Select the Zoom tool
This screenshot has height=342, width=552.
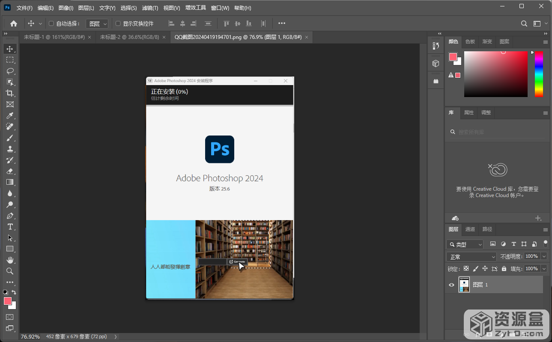coord(10,271)
